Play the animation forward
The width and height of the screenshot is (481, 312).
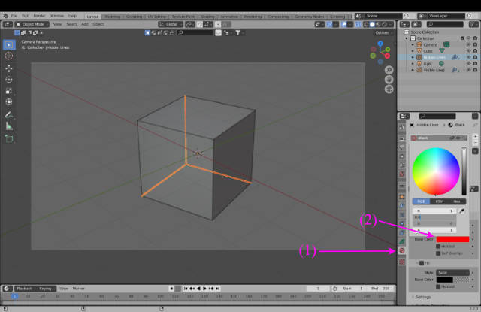(204, 289)
